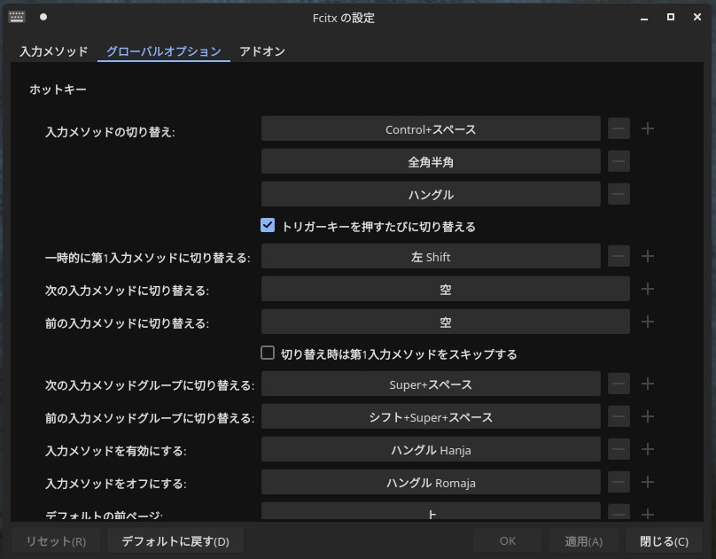Add a hotkey for 入力メソッドをオフにする
The height and width of the screenshot is (559, 716).
[x=648, y=482]
